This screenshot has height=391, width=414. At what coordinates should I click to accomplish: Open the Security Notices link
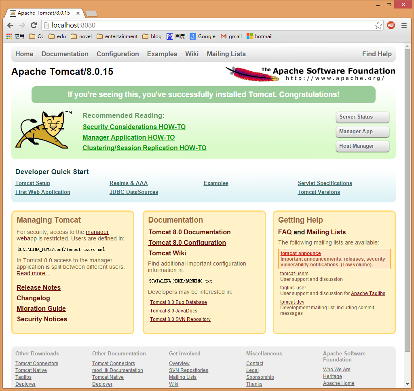[42, 319]
